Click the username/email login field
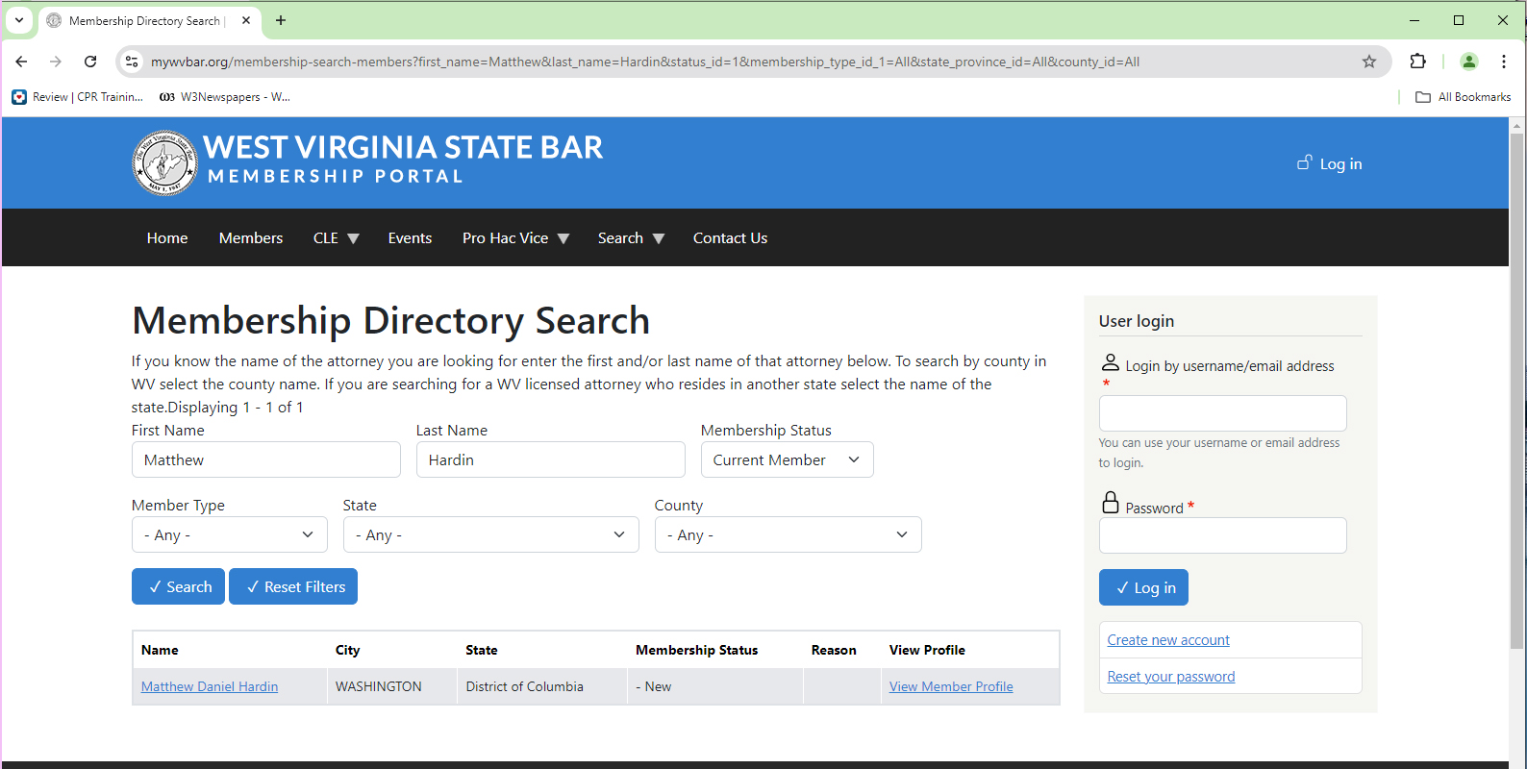1527x769 pixels. 1222,413
